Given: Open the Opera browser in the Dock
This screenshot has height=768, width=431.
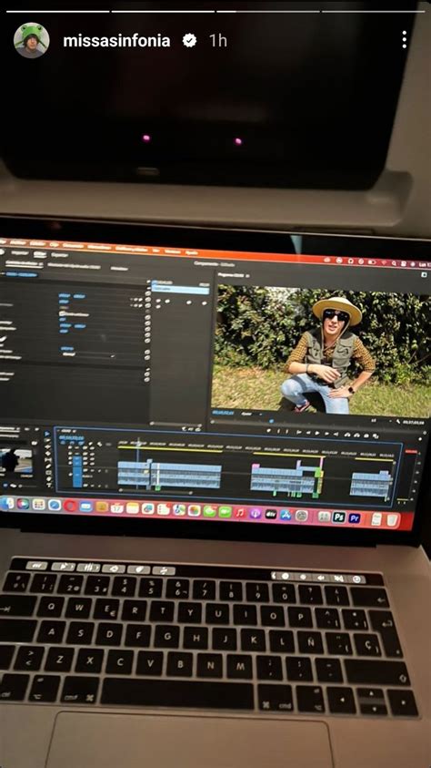Looking at the screenshot, I should tap(70, 506).
